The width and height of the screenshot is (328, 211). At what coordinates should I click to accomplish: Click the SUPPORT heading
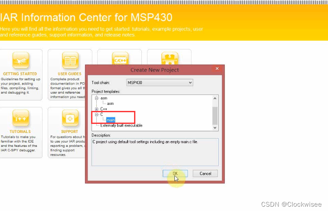click(x=69, y=132)
